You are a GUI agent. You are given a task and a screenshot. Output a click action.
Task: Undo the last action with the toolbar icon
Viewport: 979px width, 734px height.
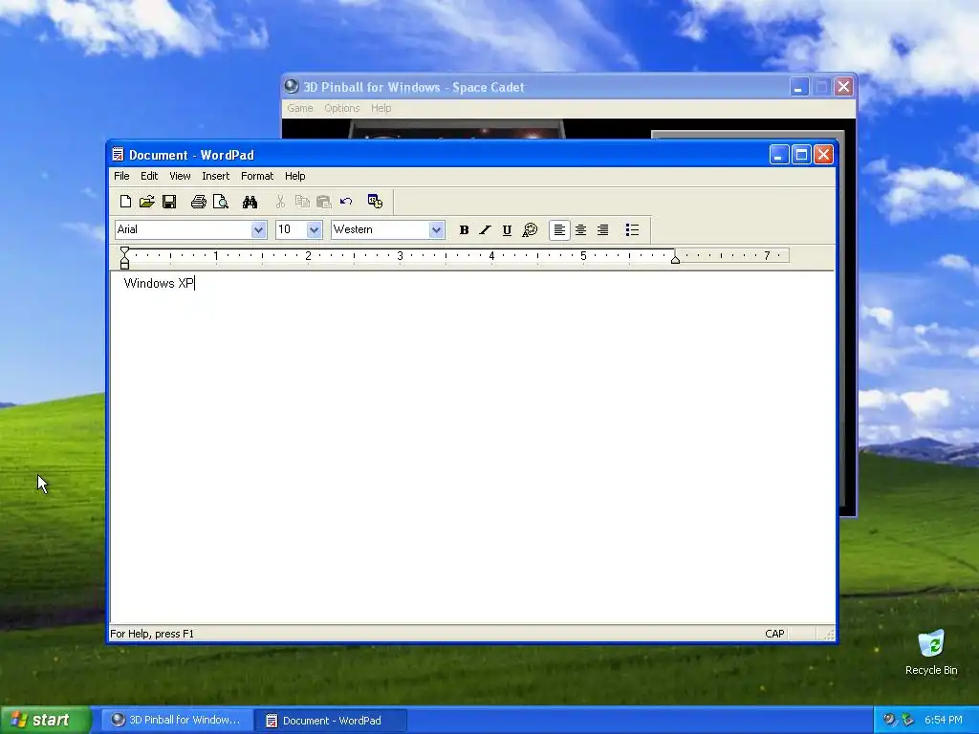click(x=346, y=202)
